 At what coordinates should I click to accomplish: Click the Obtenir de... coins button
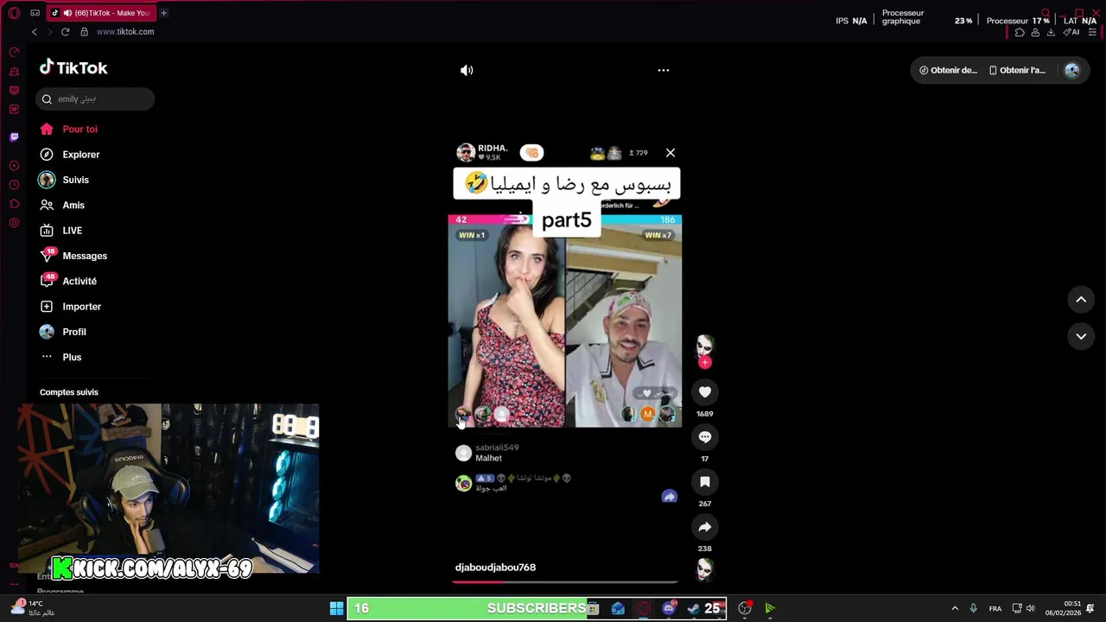(948, 71)
